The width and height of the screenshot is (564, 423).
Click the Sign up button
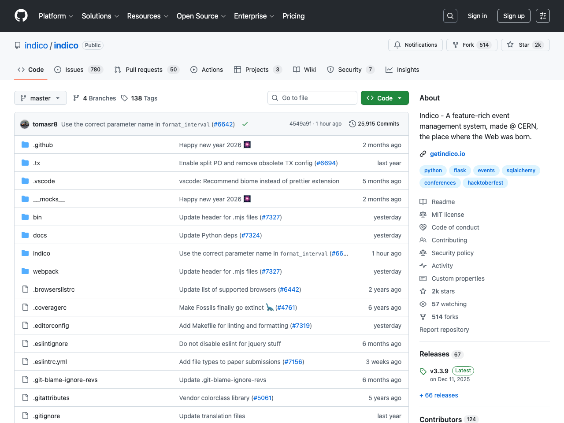(514, 16)
